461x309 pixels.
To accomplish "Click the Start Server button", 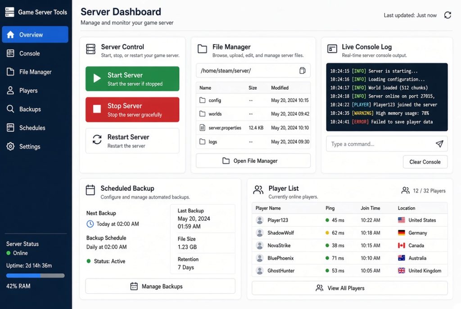I will tap(132, 79).
